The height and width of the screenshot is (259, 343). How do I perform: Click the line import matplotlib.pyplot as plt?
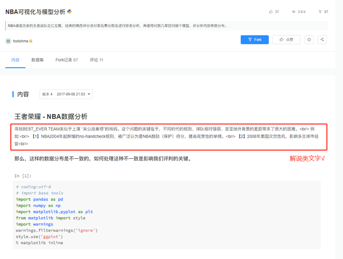tap(54, 211)
